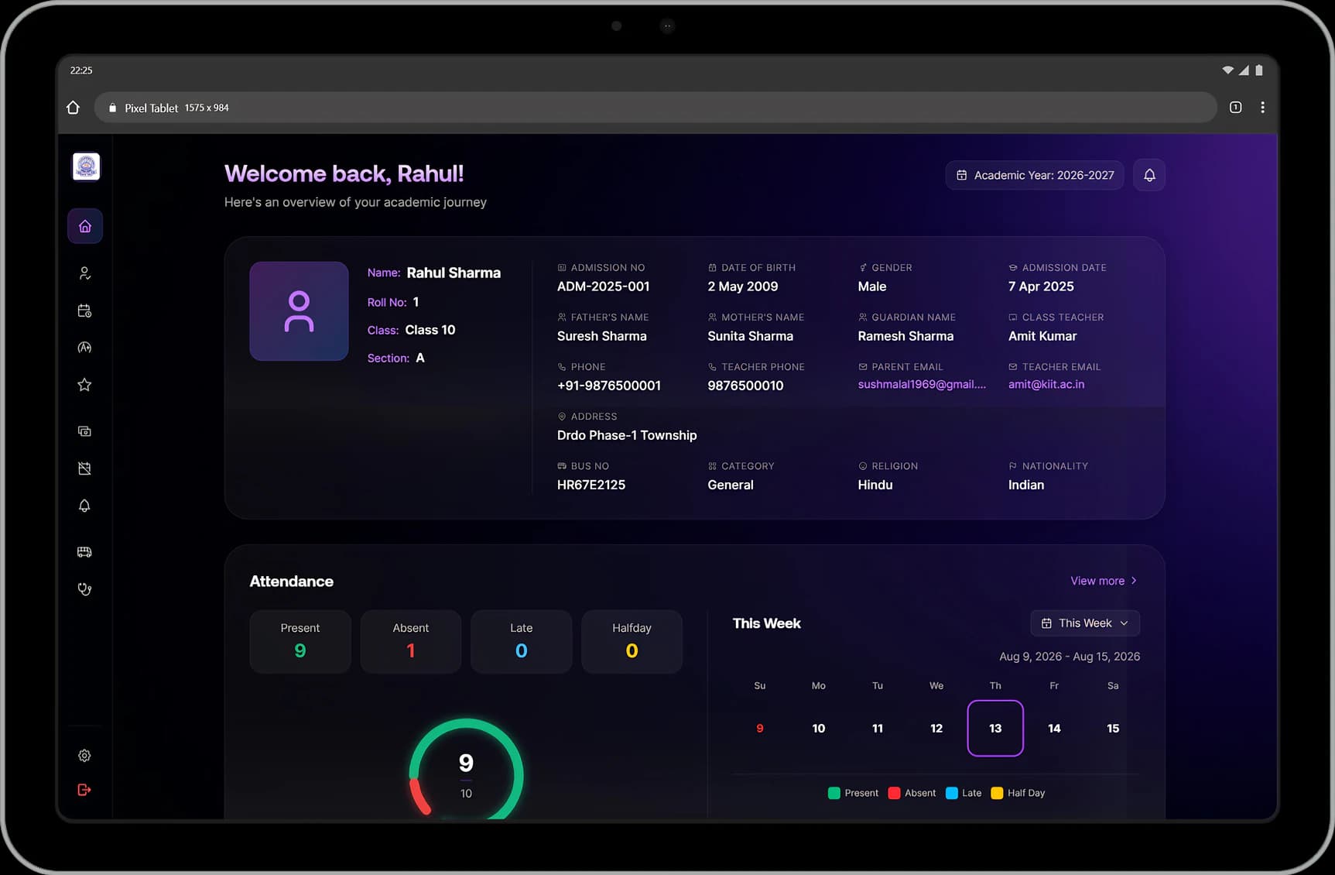Open the stethoscope health icon in sidebar
Screen dimensions: 1335x875
[85, 589]
